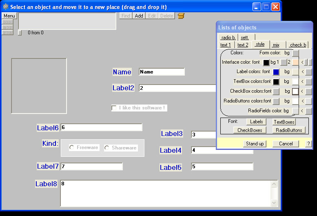Click the arrow next to Label colors bg

coord(302,72)
